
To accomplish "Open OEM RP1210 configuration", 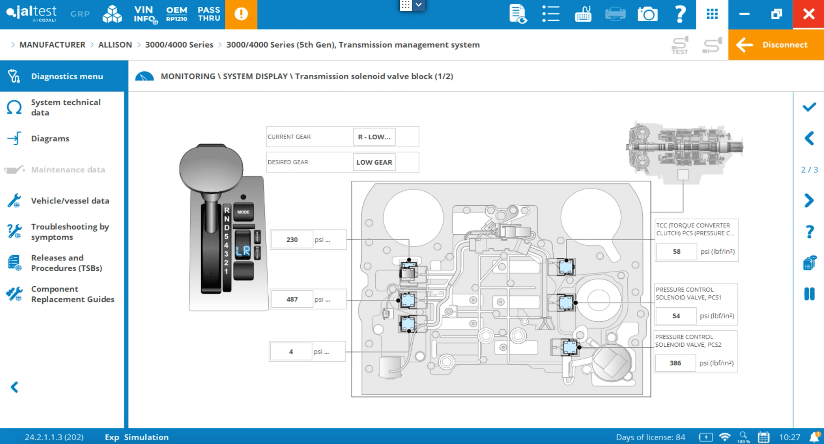I will [176, 14].
